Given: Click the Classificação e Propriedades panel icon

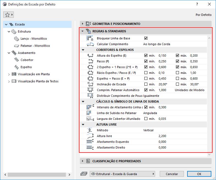Looking at the screenshot, I should [88, 161].
